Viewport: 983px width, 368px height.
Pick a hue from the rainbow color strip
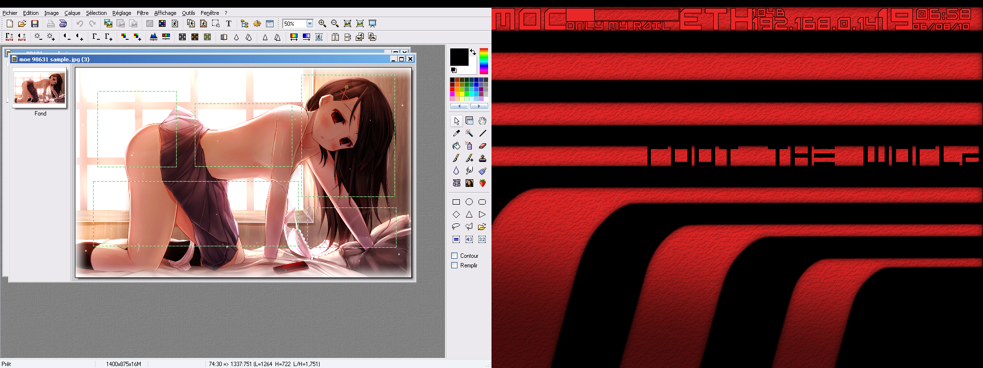click(x=484, y=61)
